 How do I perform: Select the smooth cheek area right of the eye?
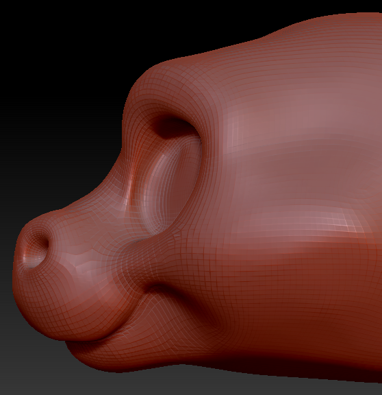click(289, 164)
